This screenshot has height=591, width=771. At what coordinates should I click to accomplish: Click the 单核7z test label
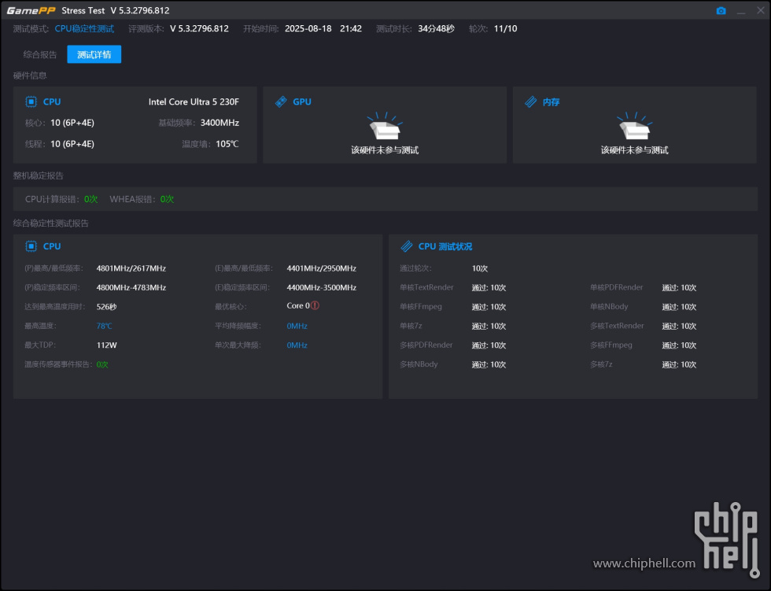pyautogui.click(x=411, y=326)
